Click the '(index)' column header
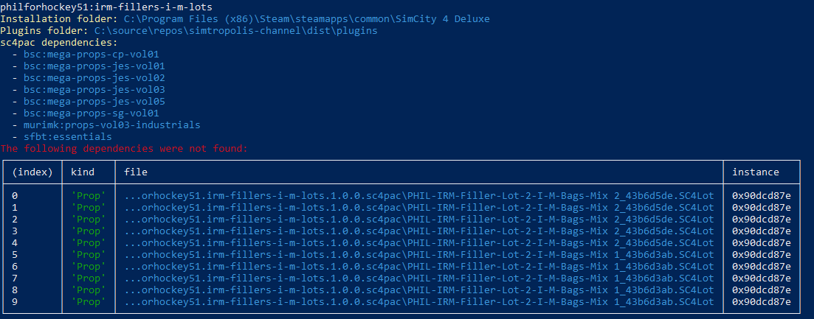 pyautogui.click(x=32, y=172)
